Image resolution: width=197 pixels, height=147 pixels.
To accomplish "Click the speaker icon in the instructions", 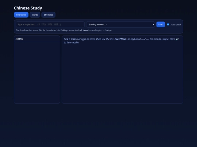I will click(177, 39).
